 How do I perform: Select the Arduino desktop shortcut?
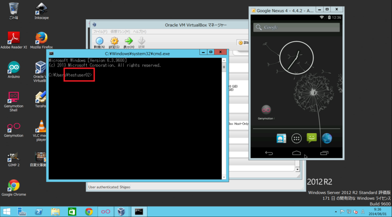click(14, 70)
